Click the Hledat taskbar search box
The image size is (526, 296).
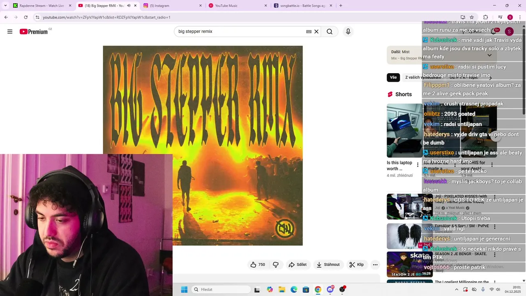pyautogui.click(x=221, y=289)
